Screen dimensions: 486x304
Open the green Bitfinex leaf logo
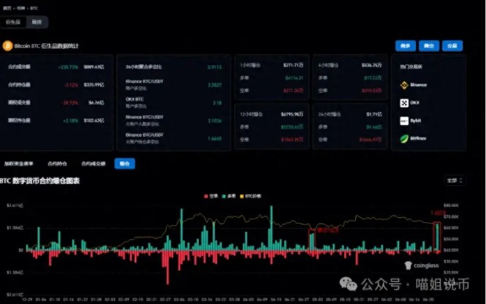click(404, 139)
